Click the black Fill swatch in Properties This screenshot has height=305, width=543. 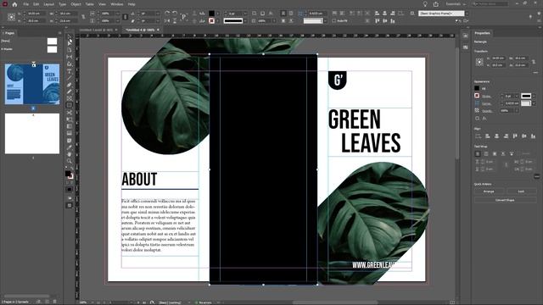pyautogui.click(x=477, y=88)
